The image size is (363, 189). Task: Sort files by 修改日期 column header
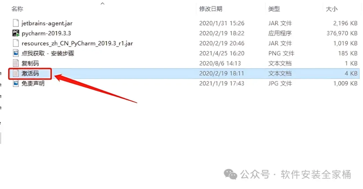(x=211, y=9)
